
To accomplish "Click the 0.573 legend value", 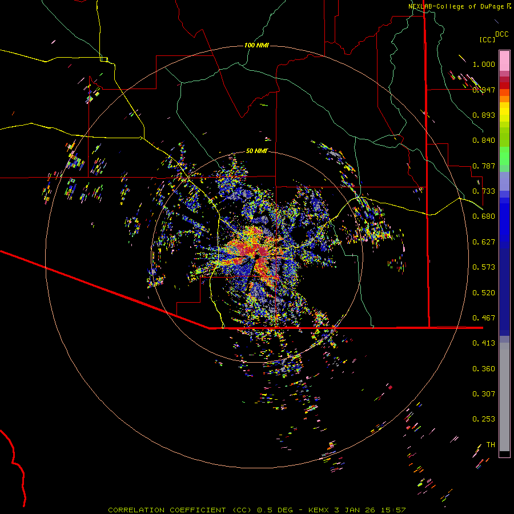I will pyautogui.click(x=484, y=267).
